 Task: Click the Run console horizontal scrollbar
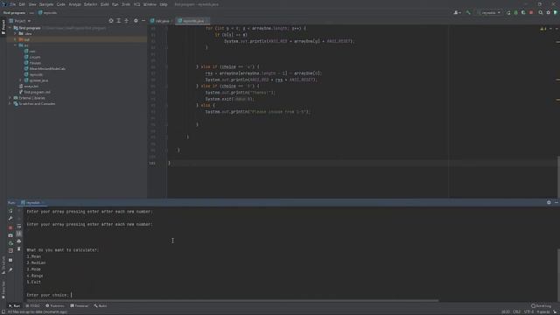point(232,301)
